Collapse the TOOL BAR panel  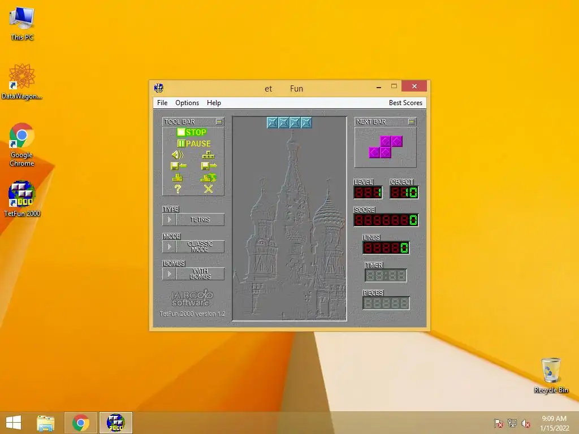pyautogui.click(x=219, y=121)
